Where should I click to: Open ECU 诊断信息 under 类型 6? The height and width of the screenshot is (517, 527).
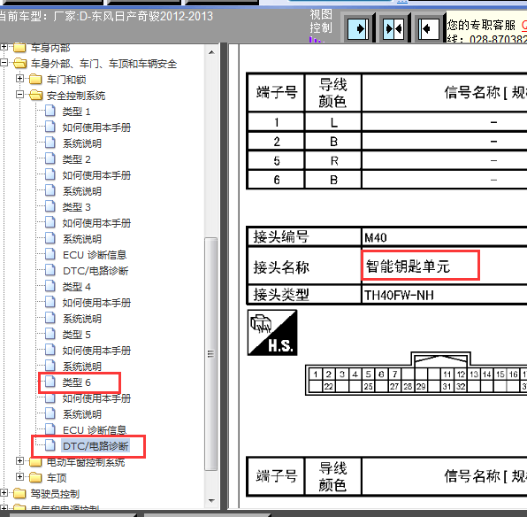(x=95, y=430)
